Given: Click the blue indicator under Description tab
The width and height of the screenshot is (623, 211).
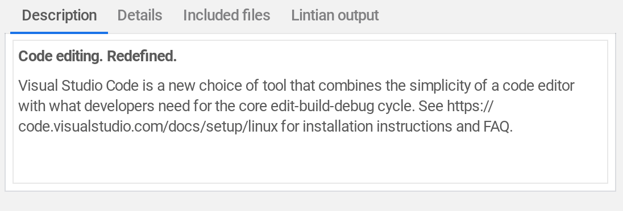Looking at the screenshot, I should (x=59, y=32).
